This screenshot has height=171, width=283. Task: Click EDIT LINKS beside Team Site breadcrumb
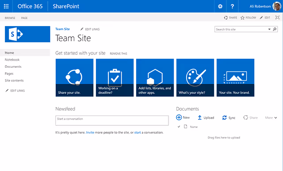point(90,29)
